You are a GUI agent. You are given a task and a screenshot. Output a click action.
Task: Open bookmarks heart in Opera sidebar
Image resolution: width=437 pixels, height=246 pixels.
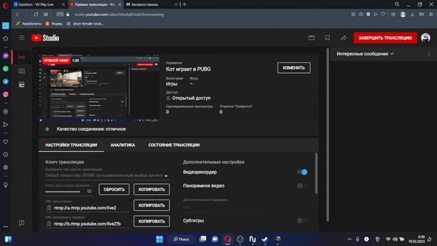click(x=5, y=141)
